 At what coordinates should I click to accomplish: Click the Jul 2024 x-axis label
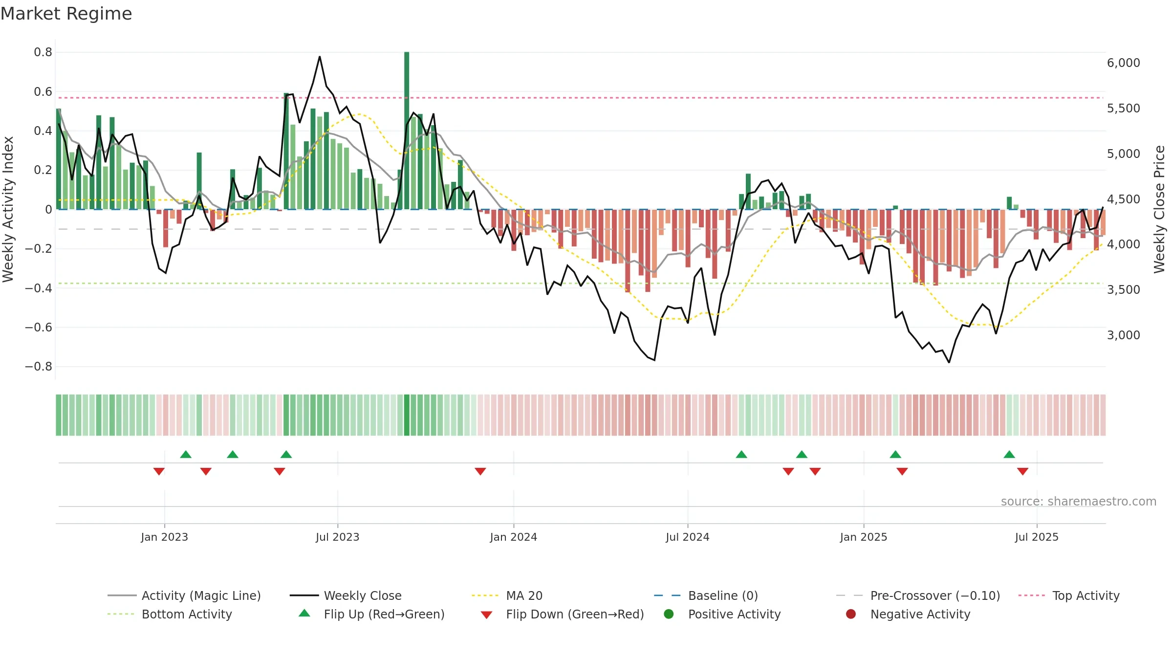[x=687, y=537]
